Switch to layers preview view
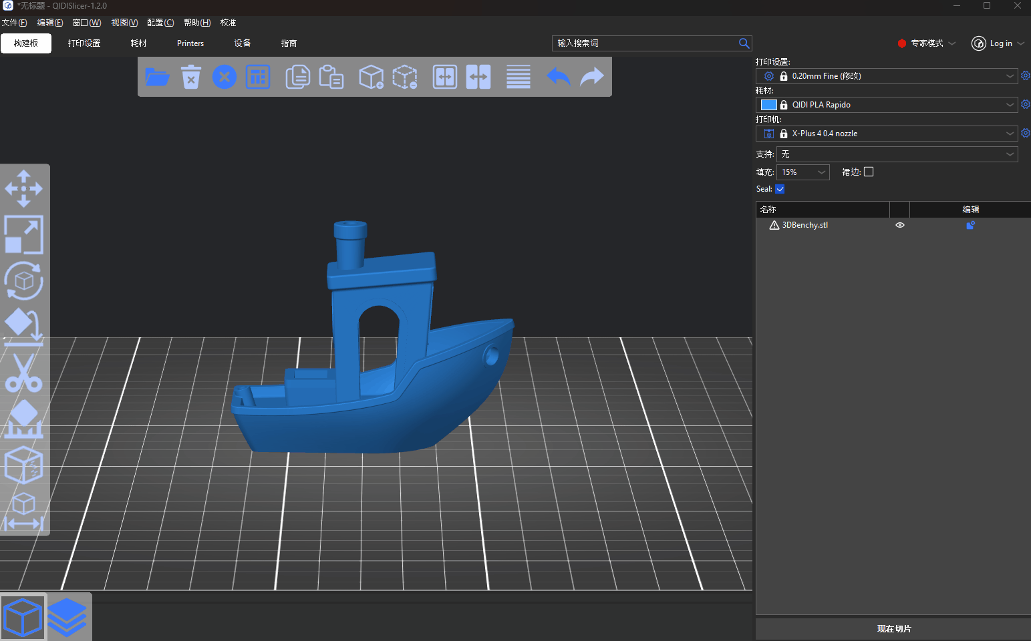This screenshot has height=641, width=1031. 67,617
